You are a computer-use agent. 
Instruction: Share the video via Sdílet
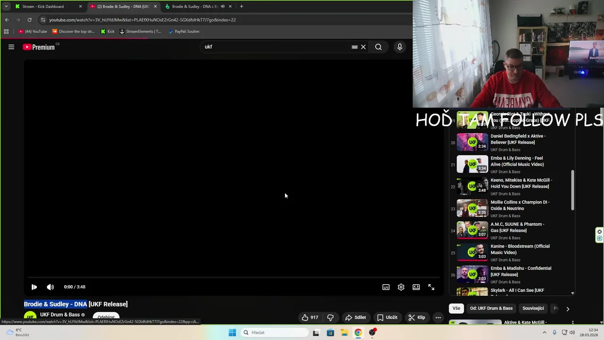pyautogui.click(x=355, y=317)
